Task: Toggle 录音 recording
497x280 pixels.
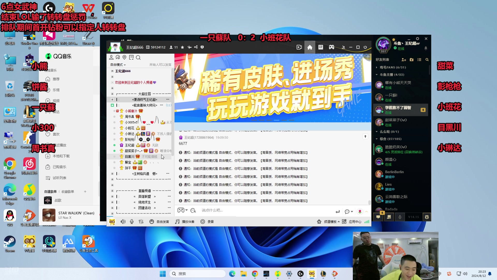Action: [x=207, y=222]
